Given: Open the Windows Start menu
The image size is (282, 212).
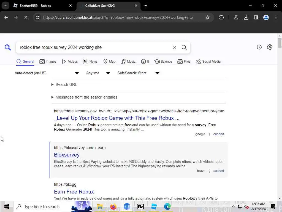Looking at the screenshot, I should point(7,206).
